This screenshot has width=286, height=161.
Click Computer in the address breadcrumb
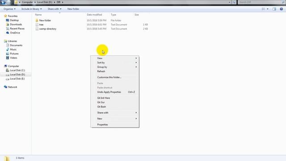coord(27,2)
